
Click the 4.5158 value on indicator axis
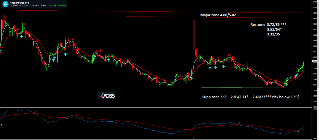pyautogui.click(x=315, y=109)
